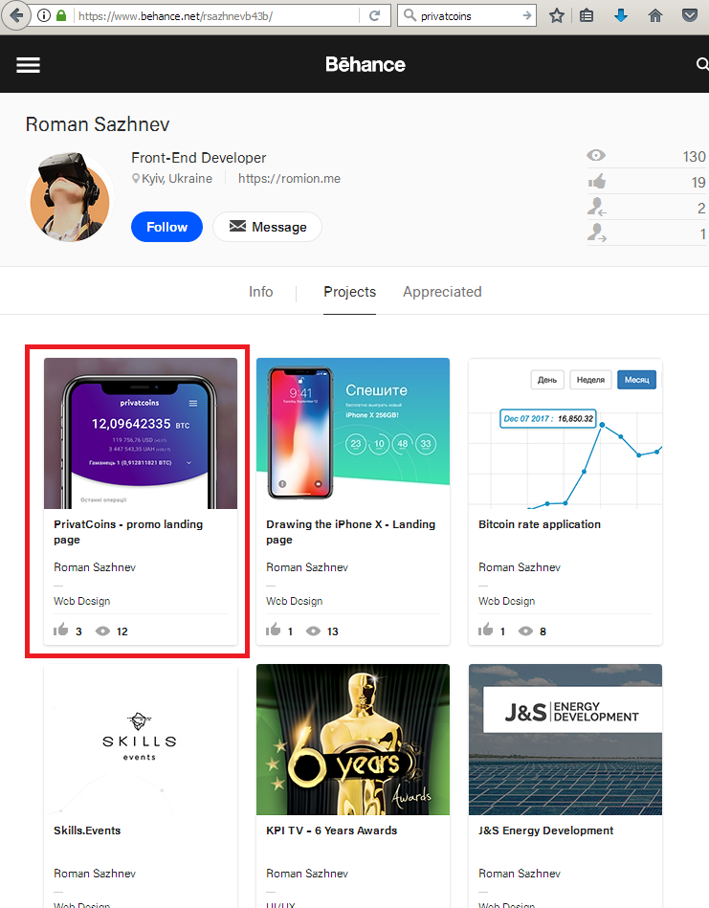Screen dimensions: 709x908
Task: Click the Behance logo
Action: click(x=365, y=64)
